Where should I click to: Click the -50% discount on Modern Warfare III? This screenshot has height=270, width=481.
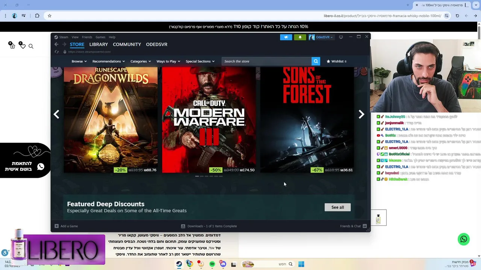pyautogui.click(x=216, y=170)
